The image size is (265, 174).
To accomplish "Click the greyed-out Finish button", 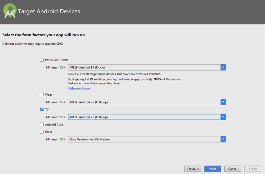I will pos(253,169).
